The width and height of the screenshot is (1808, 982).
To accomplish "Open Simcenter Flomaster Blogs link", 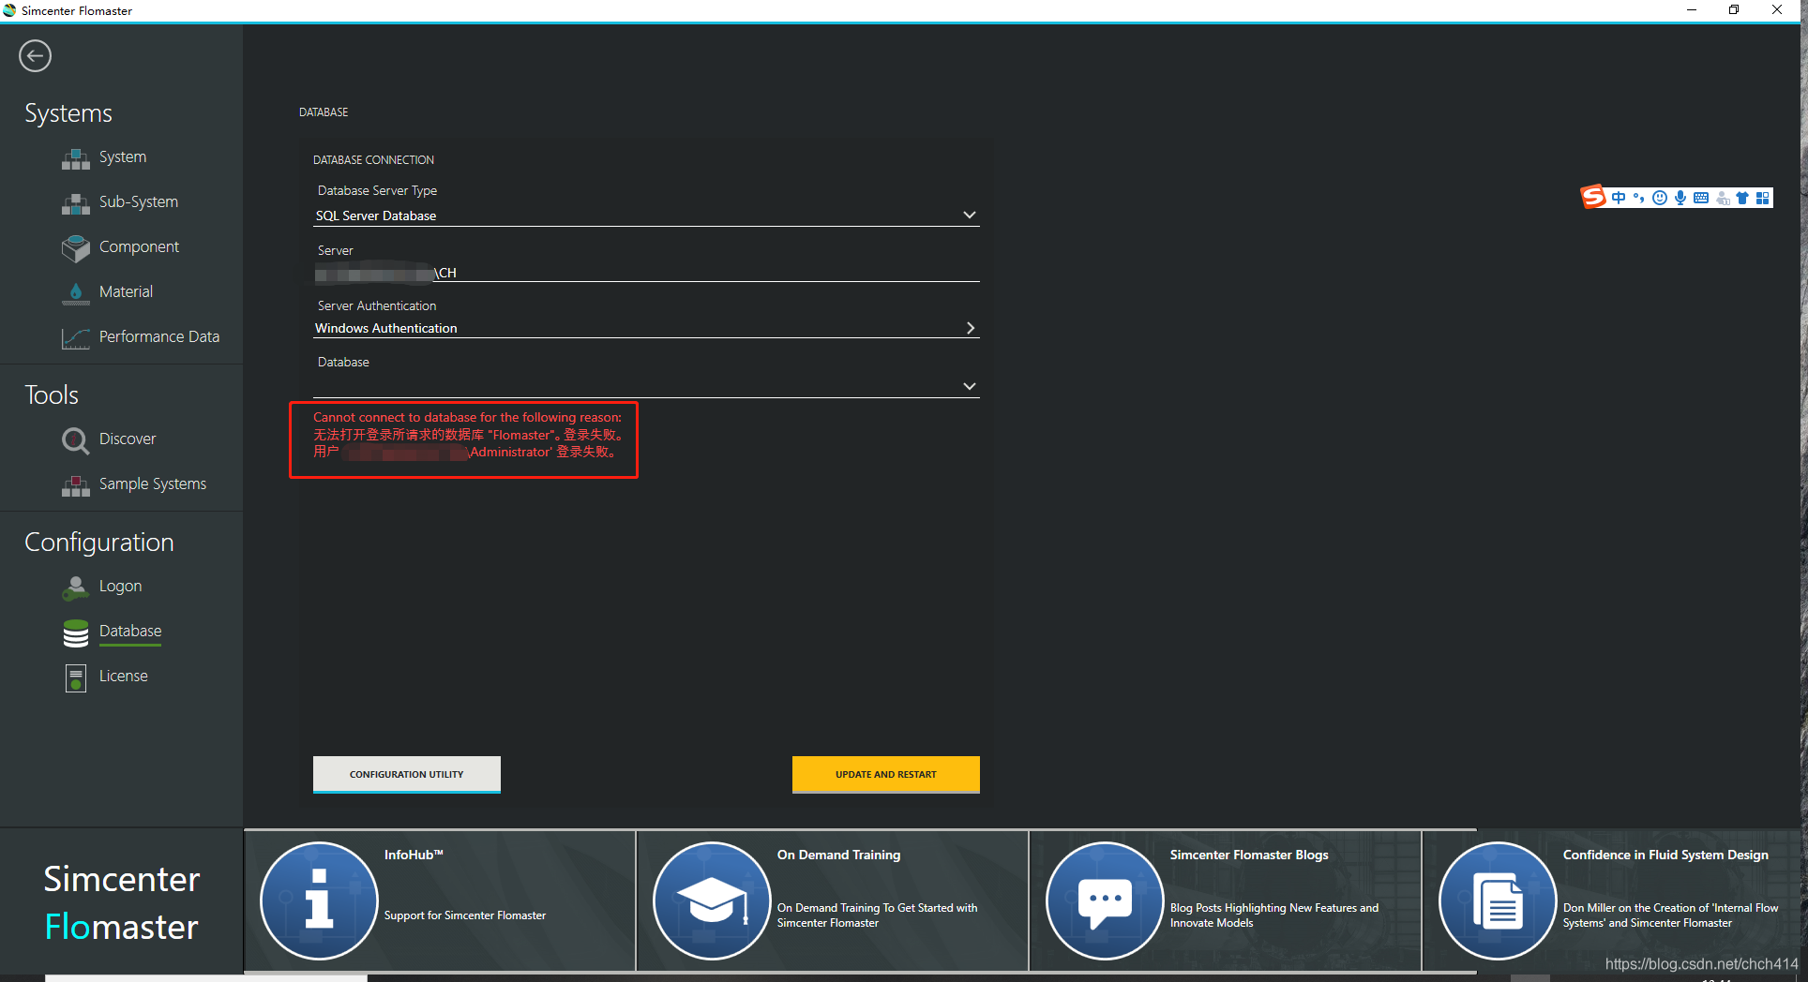I will point(1225,900).
